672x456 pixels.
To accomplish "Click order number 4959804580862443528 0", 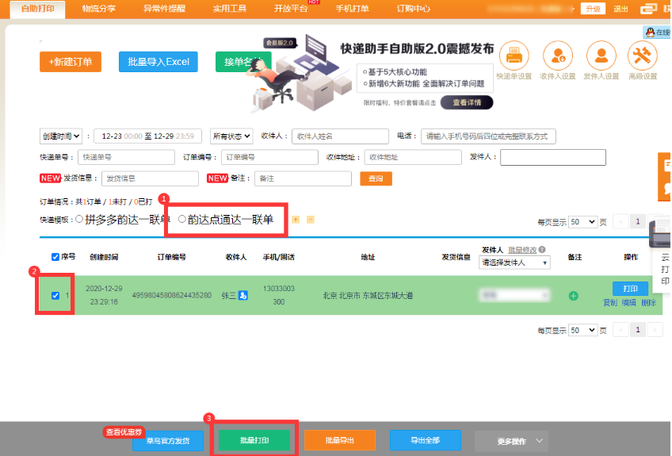I will tap(172, 295).
